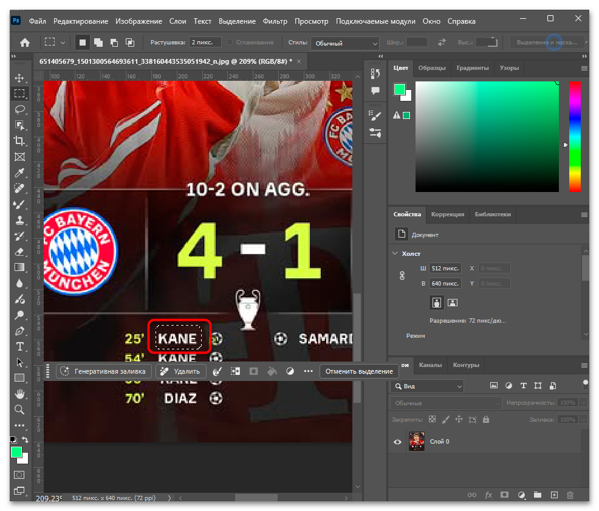Open the Файл menu
The width and height of the screenshot is (599, 511).
click(x=38, y=21)
